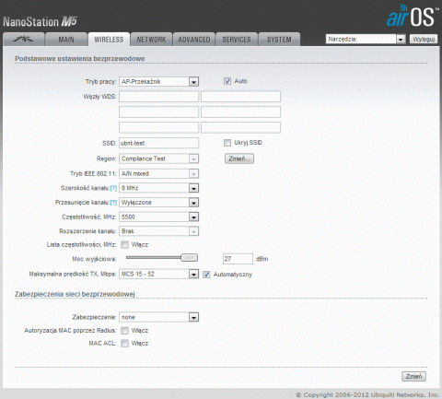
Task: Expand Częstotliwość MHz dropdown
Action: pos(158,217)
